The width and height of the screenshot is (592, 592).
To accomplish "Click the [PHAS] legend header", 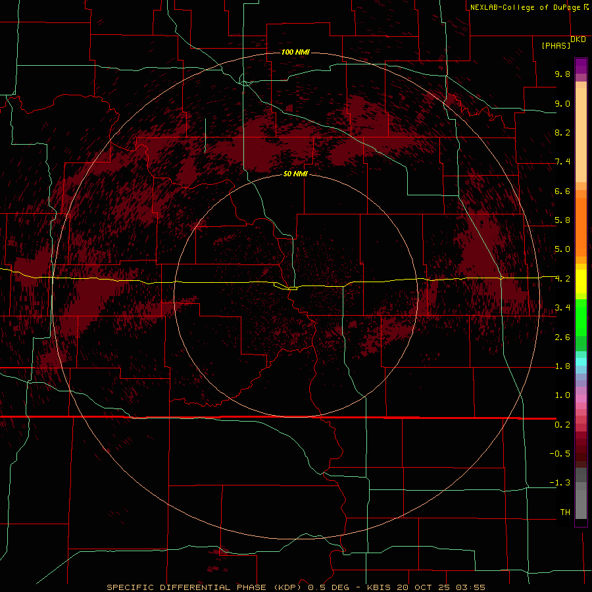I will [556, 45].
